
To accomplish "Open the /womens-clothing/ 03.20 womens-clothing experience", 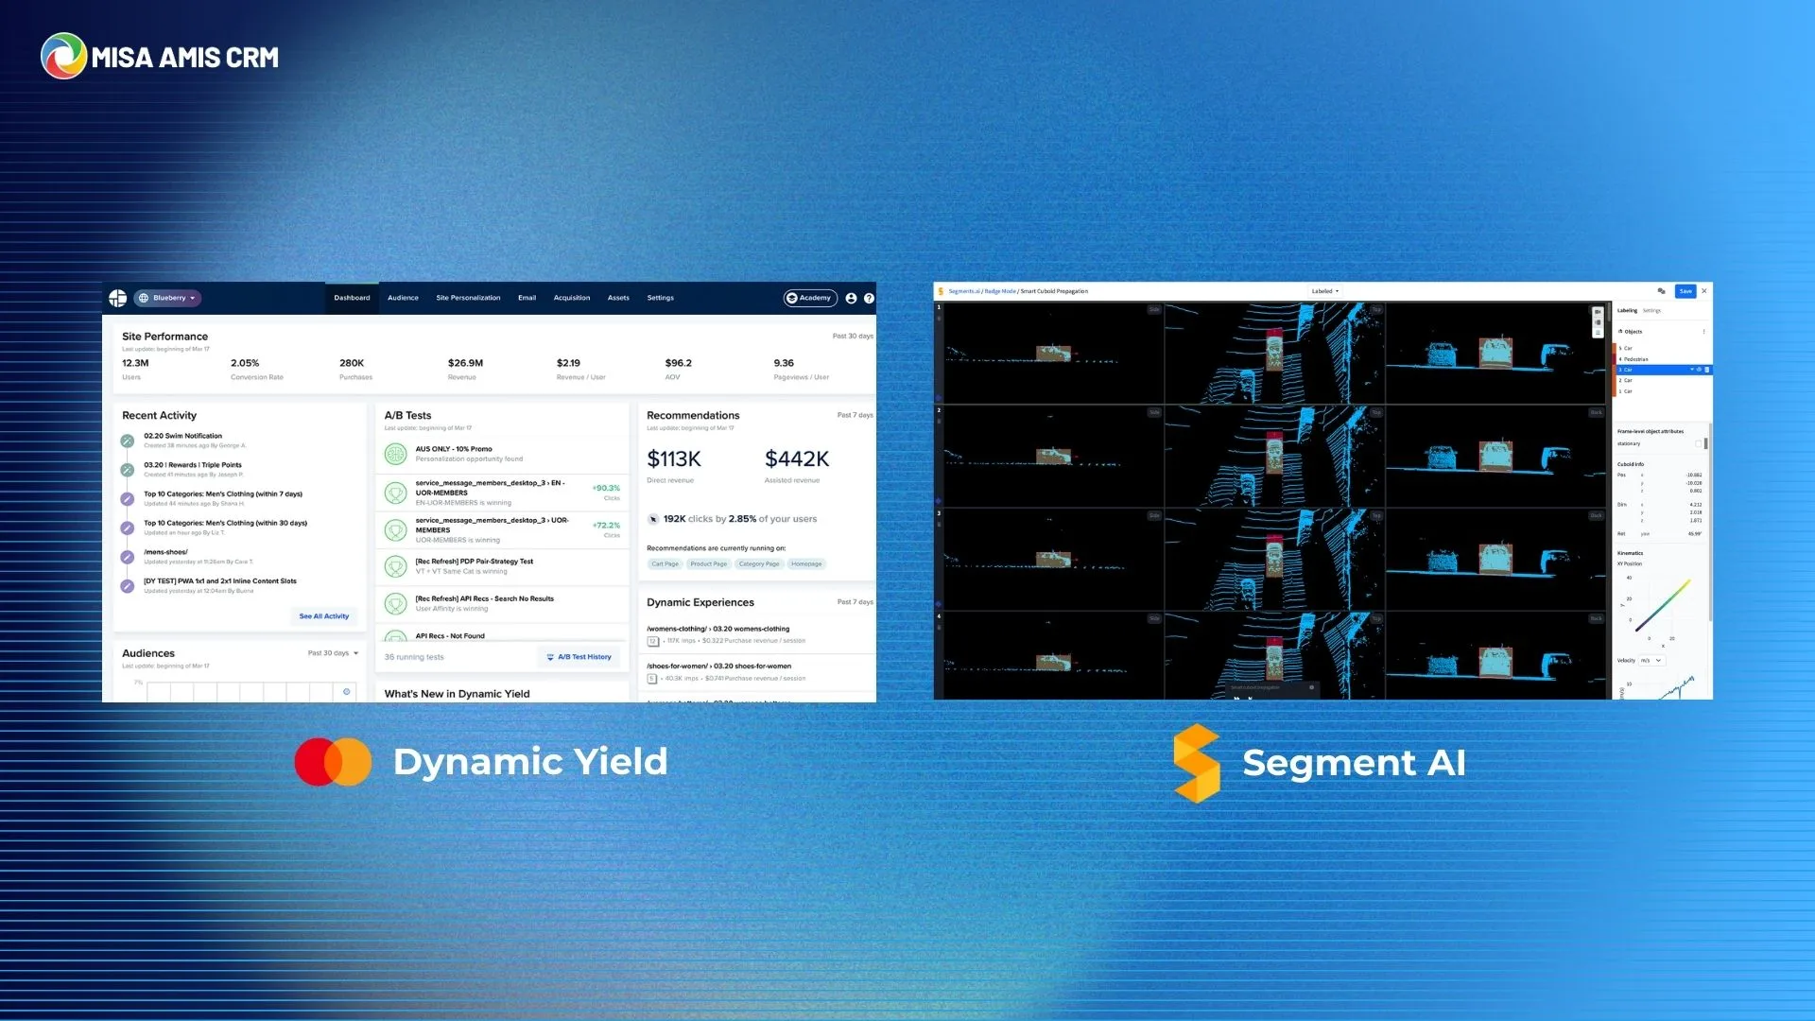I will tap(718, 629).
